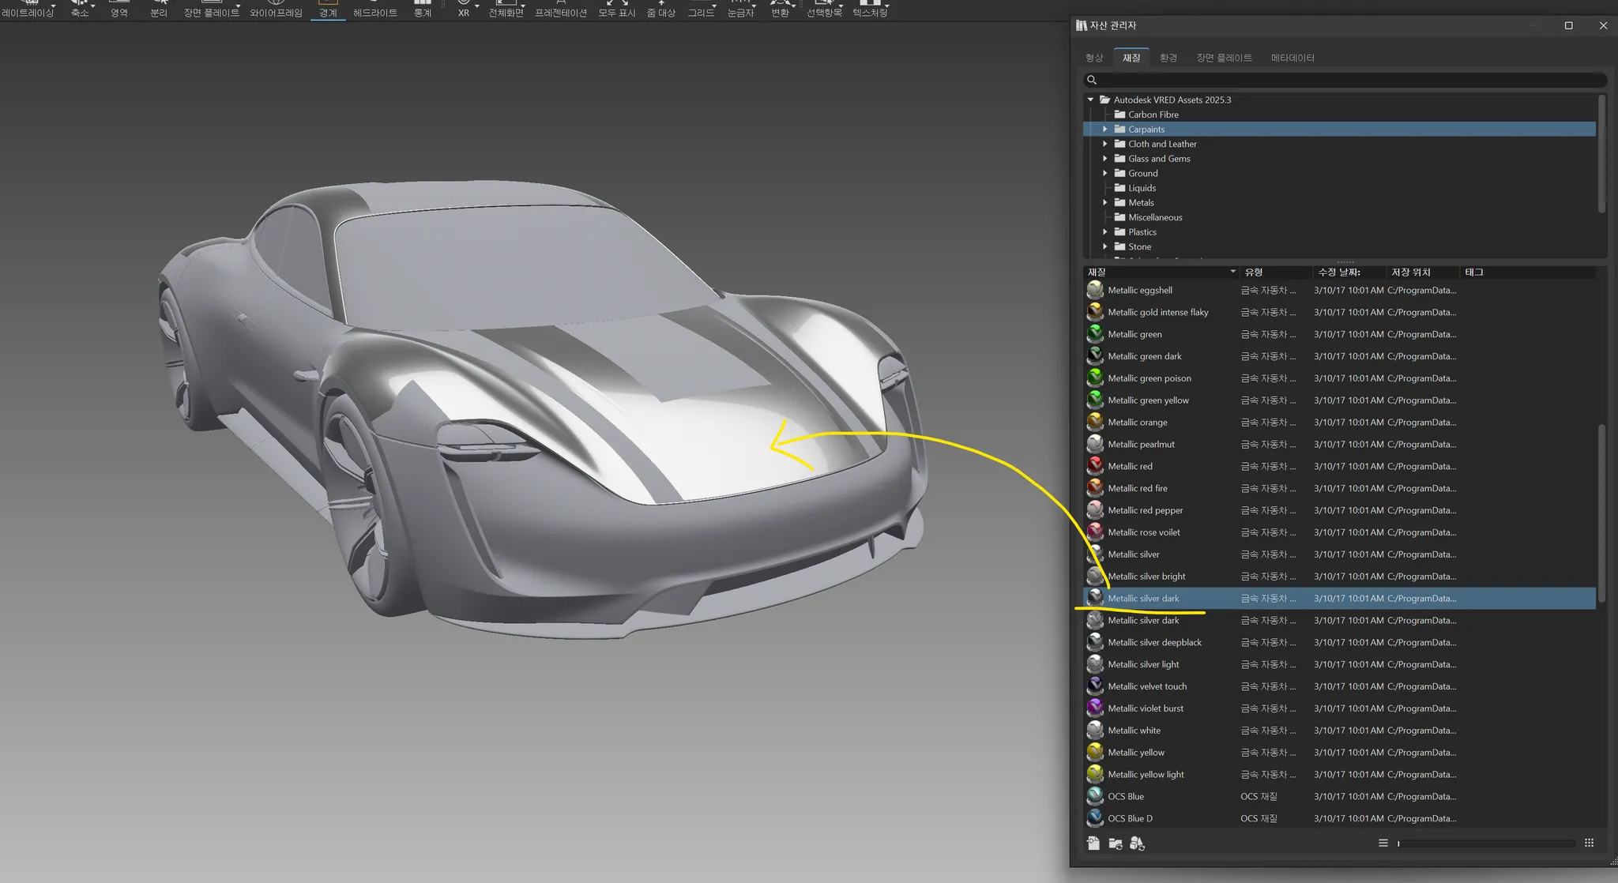The width and height of the screenshot is (1618, 883).
Task: Switch to grid thumbnail view icon
Action: coord(1589,843)
